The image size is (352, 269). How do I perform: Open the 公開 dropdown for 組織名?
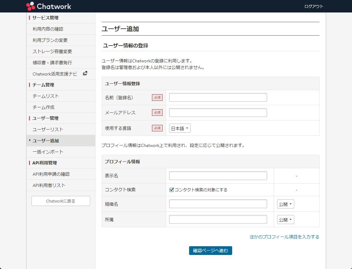click(x=286, y=204)
